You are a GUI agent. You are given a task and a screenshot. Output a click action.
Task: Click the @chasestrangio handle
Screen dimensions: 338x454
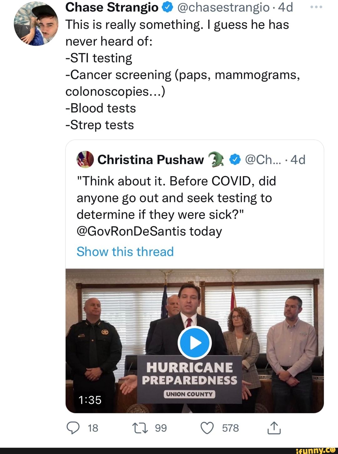pos(223,7)
